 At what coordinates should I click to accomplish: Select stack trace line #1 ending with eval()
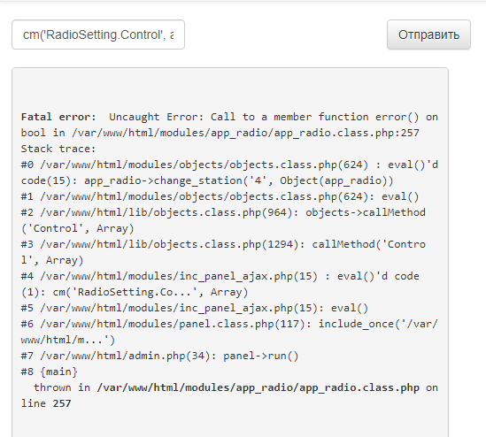[220, 196]
